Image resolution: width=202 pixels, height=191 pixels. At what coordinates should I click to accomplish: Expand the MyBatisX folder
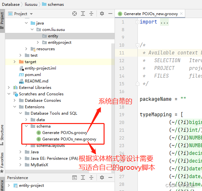tap(20, 165)
